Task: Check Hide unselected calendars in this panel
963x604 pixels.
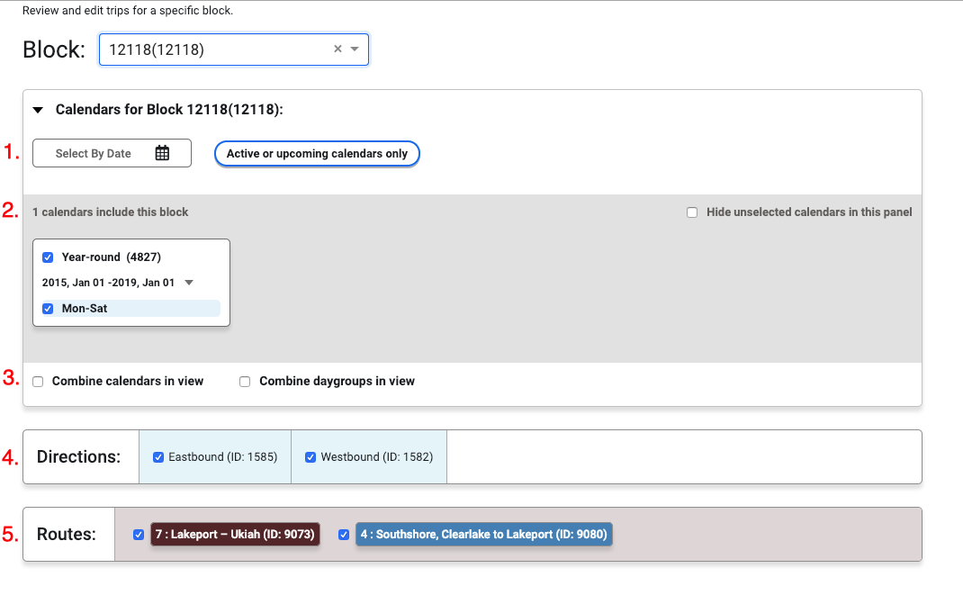Action: tap(692, 212)
